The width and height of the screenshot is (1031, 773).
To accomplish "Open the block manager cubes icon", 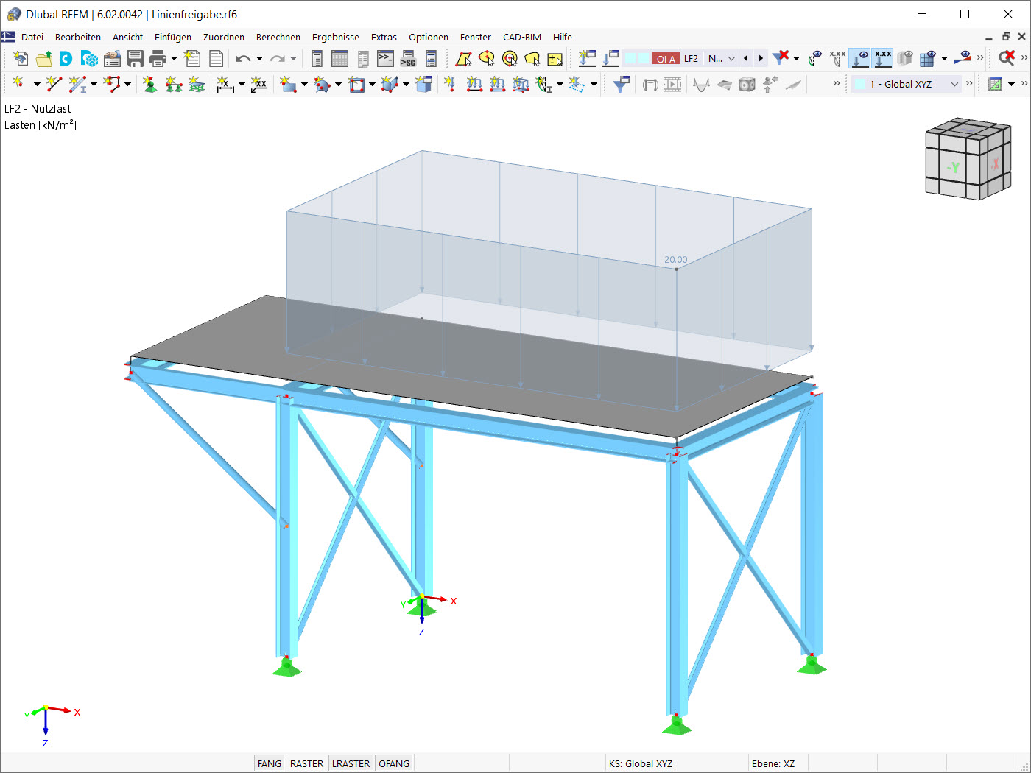I will click(90, 59).
